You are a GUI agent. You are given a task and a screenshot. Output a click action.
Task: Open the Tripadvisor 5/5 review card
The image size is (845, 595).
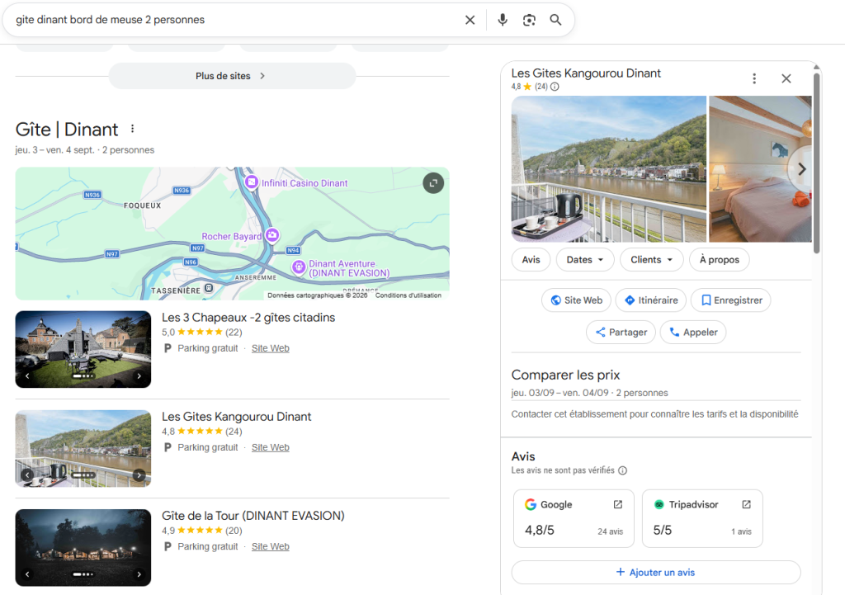702,518
